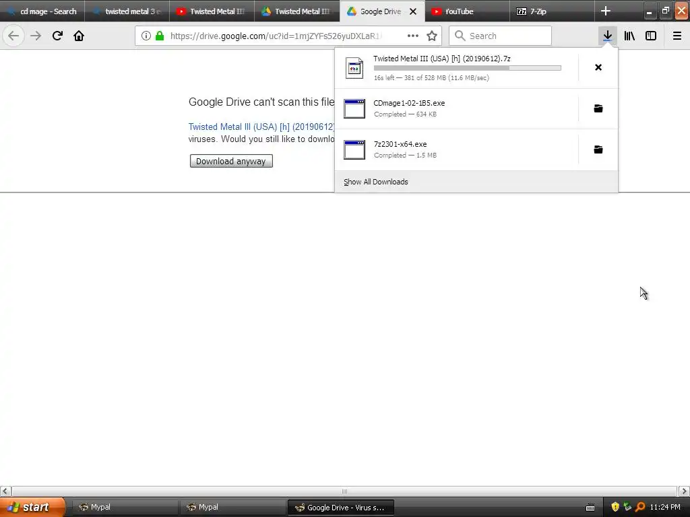Switch to the twisted metal 3 search tab

pos(127,11)
